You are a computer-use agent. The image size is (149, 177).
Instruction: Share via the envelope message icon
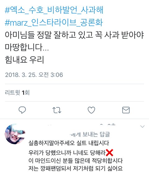point(126,110)
